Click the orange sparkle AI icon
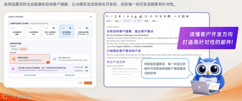Viewport: 242px width, 101px height. [x=14, y=59]
